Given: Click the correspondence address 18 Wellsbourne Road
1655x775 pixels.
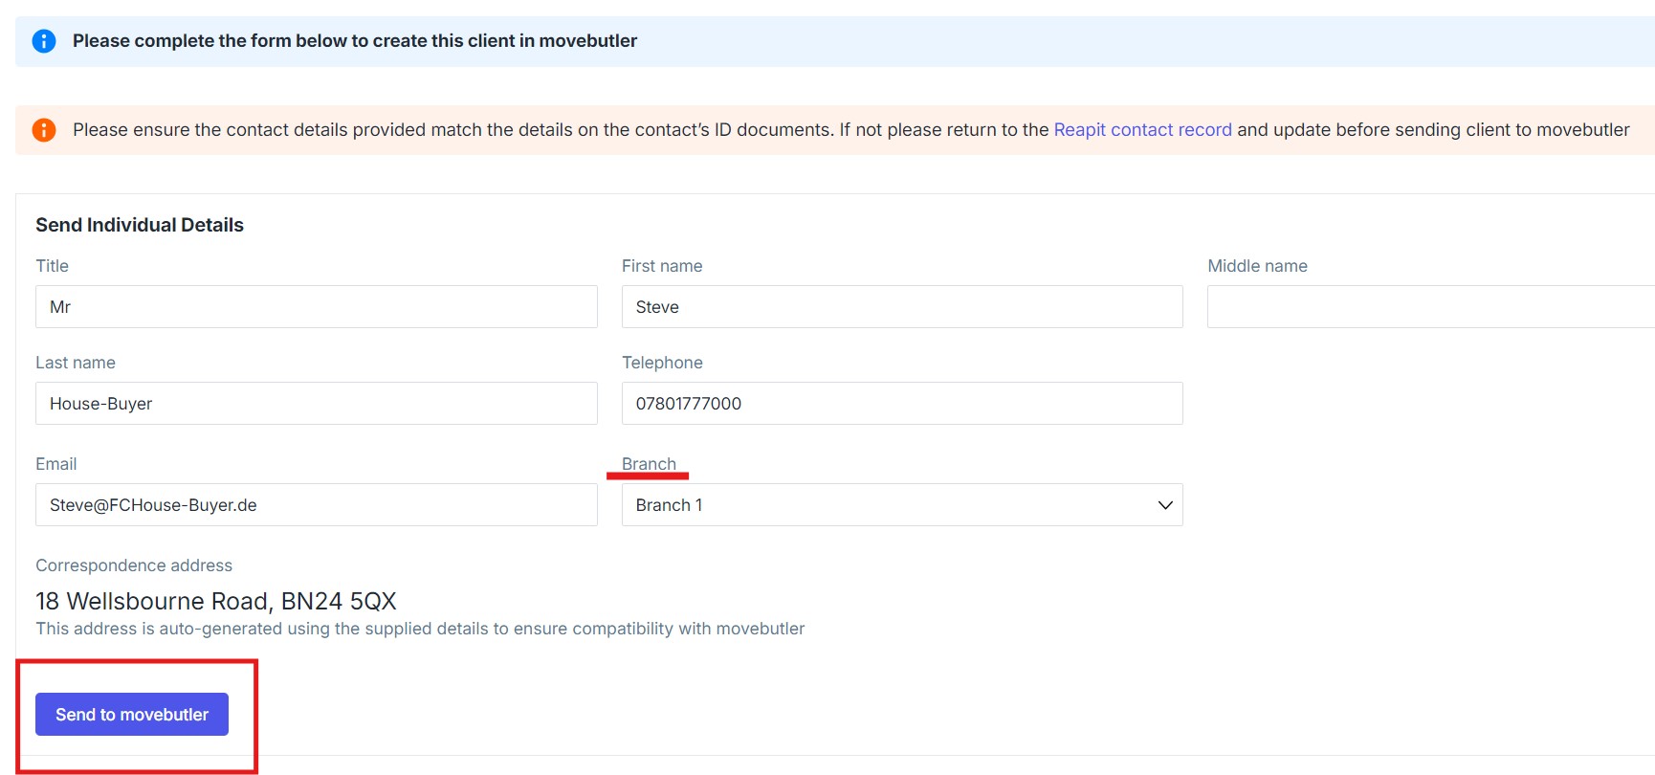Looking at the screenshot, I should pyautogui.click(x=216, y=601).
